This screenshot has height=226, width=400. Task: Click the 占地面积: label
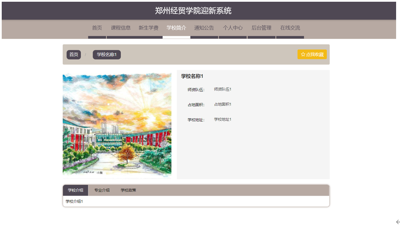click(x=196, y=105)
